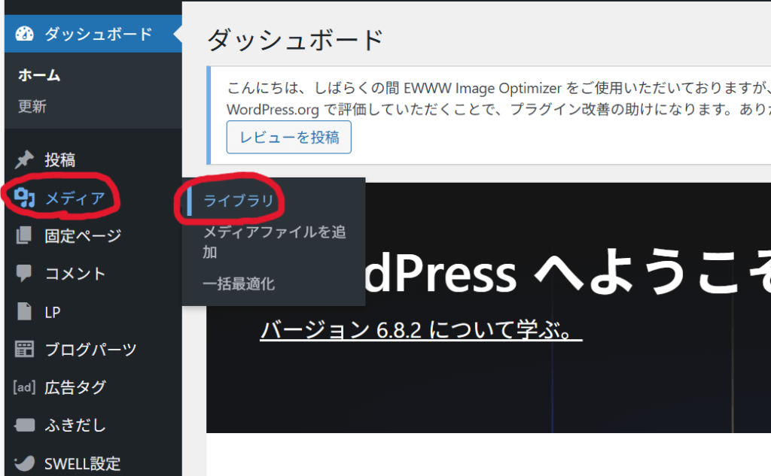Click the Dashboard gauge icon in sidebar
The height and width of the screenshot is (476, 771).
pos(25,34)
